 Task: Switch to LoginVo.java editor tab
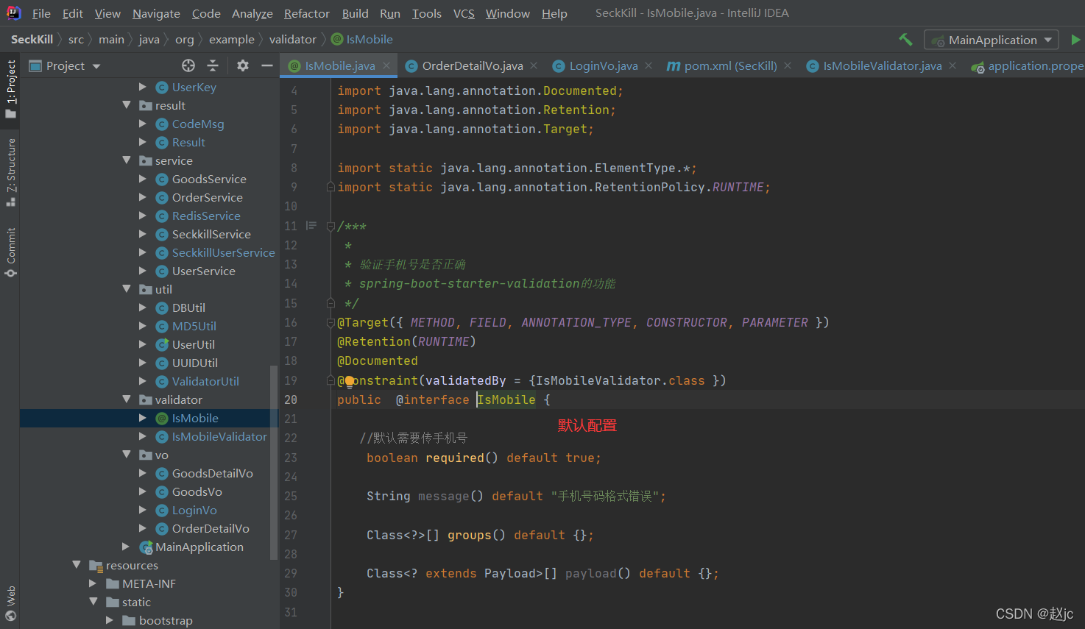point(603,65)
